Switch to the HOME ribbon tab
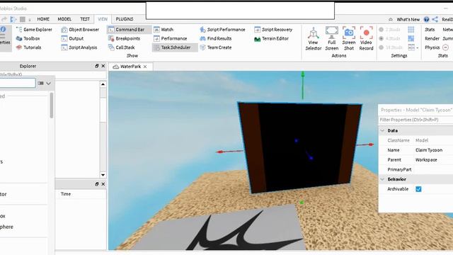The width and height of the screenshot is (453, 255). (43, 19)
